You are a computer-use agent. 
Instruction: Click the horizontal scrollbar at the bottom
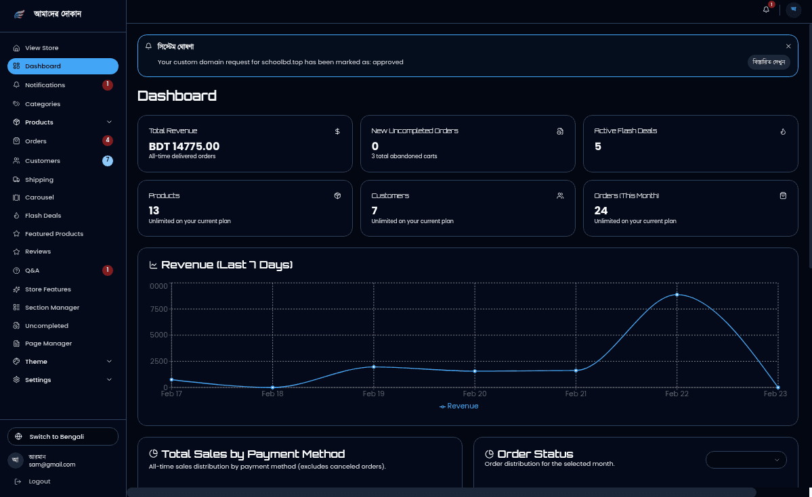(x=440, y=494)
